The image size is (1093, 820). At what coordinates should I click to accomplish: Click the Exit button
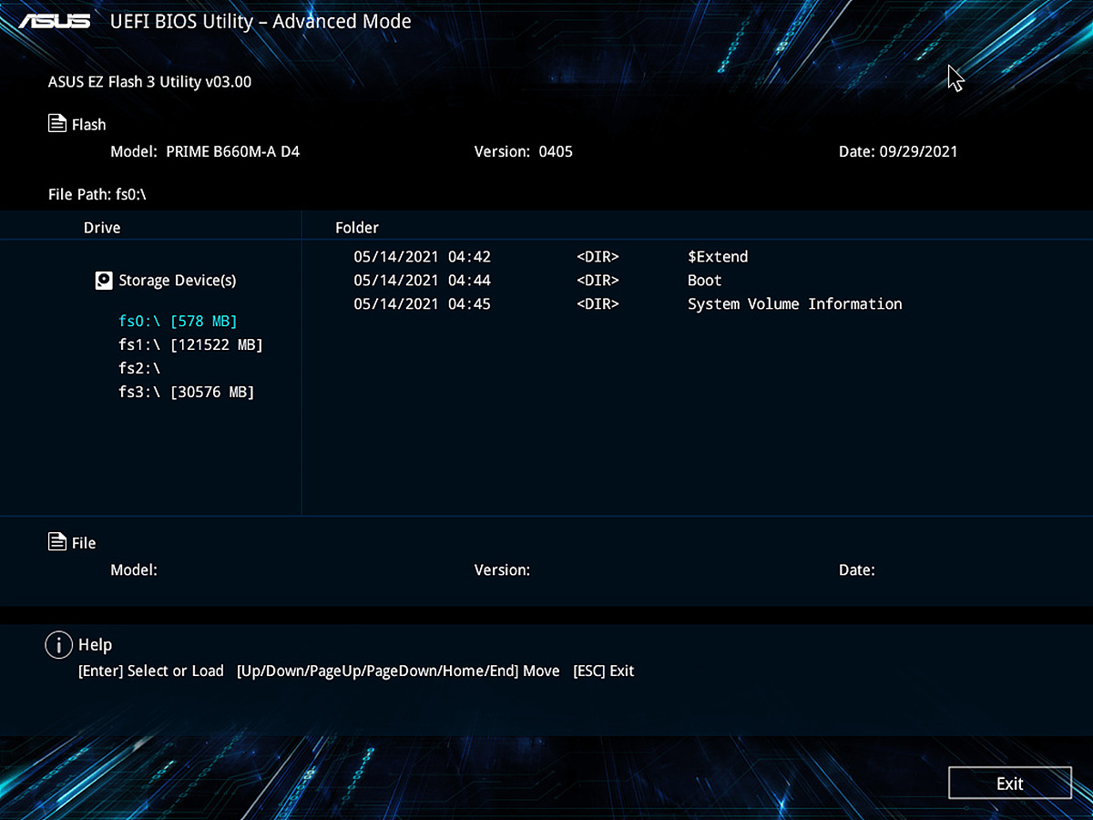1009,783
